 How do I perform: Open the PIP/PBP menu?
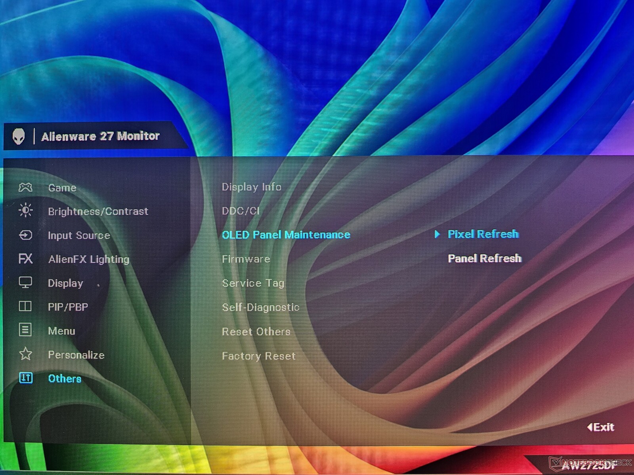pos(68,307)
